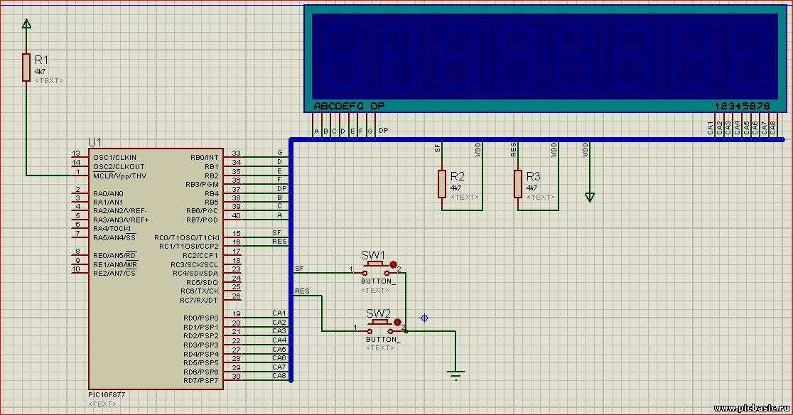Click the U1 reference label
This screenshot has width=793, height=415.
[x=95, y=143]
